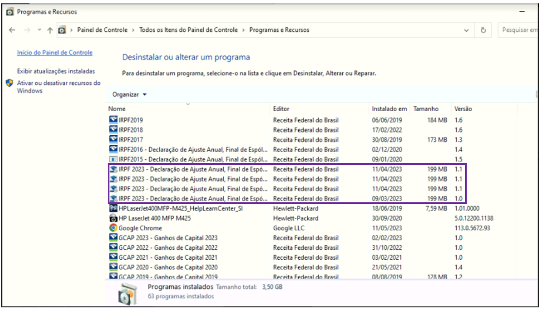Image resolution: width=541 pixels, height=309 pixels.
Task: Click the Google Chrome icon
Action: tap(113, 228)
